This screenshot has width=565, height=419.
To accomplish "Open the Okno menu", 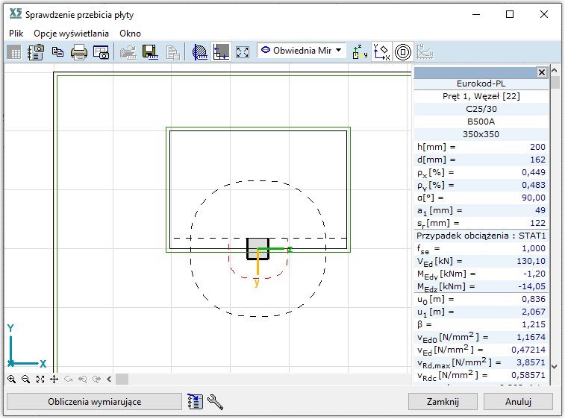I will tap(130, 34).
